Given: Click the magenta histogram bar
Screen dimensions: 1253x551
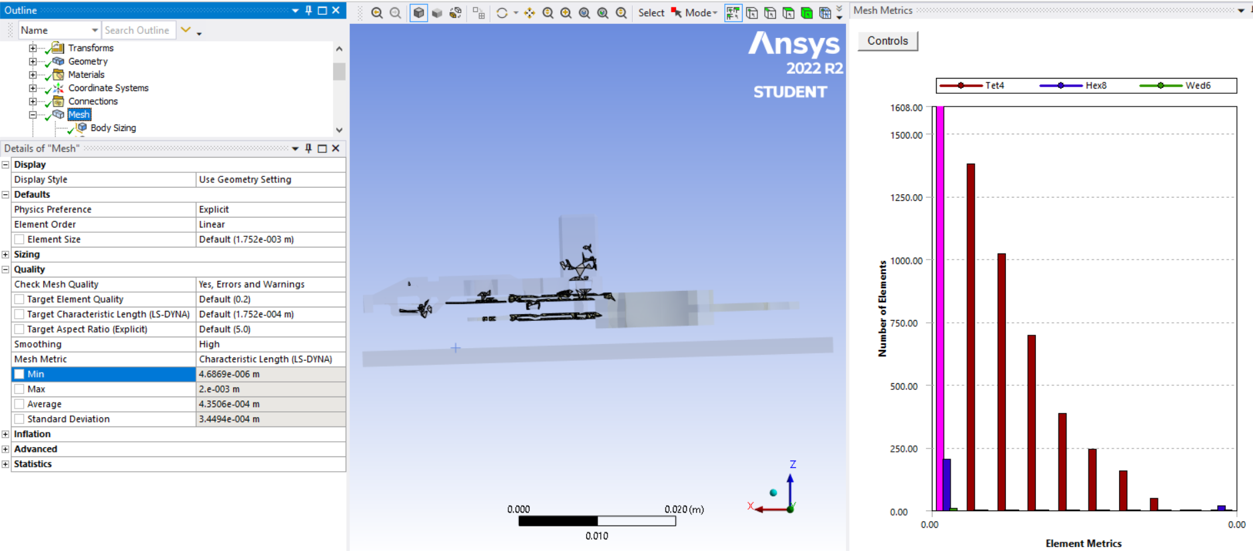Looking at the screenshot, I should (x=940, y=308).
